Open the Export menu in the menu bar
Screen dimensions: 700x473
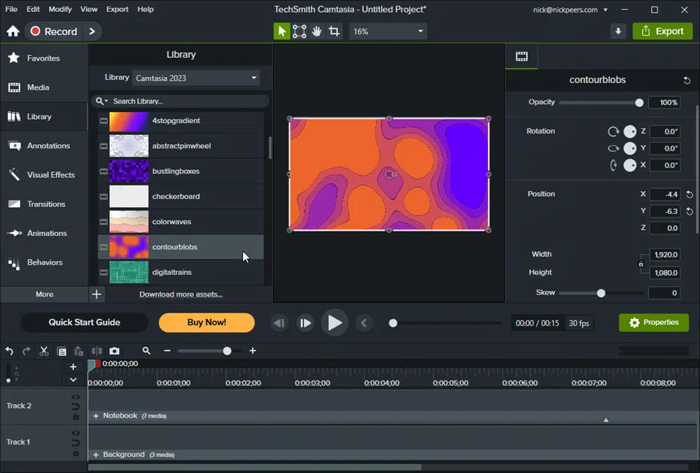pos(117,9)
